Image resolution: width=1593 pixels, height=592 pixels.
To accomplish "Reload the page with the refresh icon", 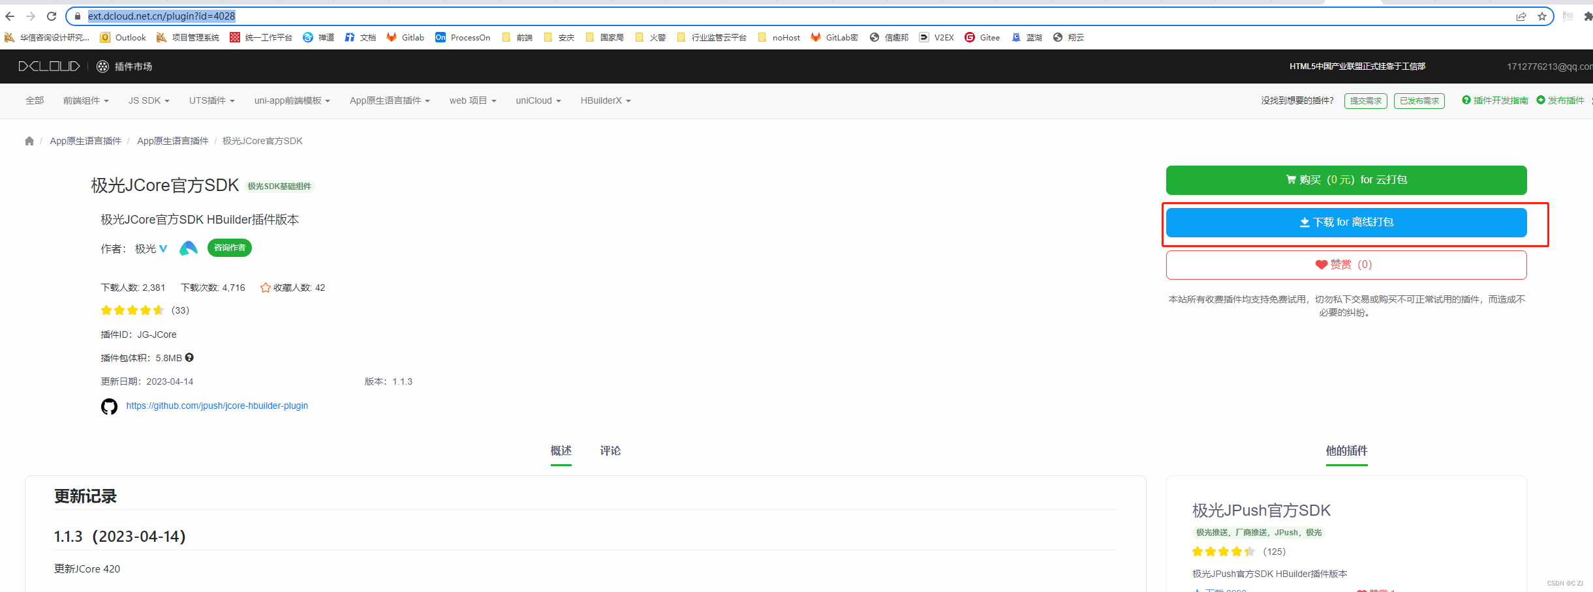I will [52, 16].
